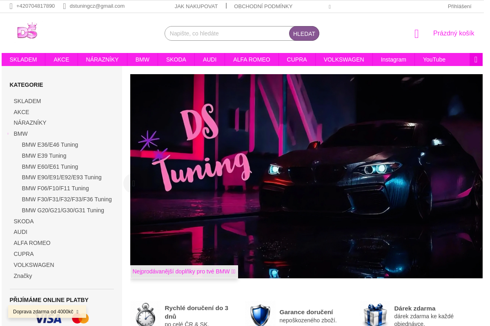
Task: Open BMW G20/G21/G30/G31 Tuning subcategory
Action: point(63,210)
